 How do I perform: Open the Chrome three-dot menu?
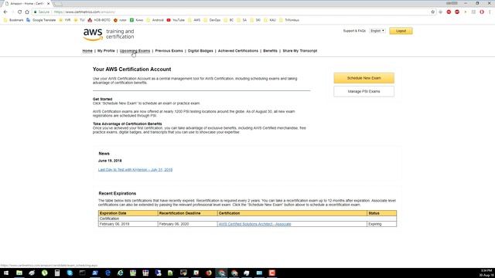coord(490,12)
